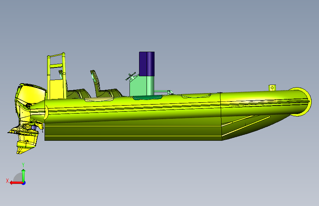Viewport: 319px width, 206px height.
Task: Click the green Y axis arrow of triad
Action: click(x=24, y=176)
